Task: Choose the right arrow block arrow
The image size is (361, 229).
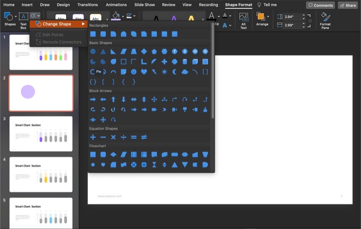Action: tap(93, 99)
